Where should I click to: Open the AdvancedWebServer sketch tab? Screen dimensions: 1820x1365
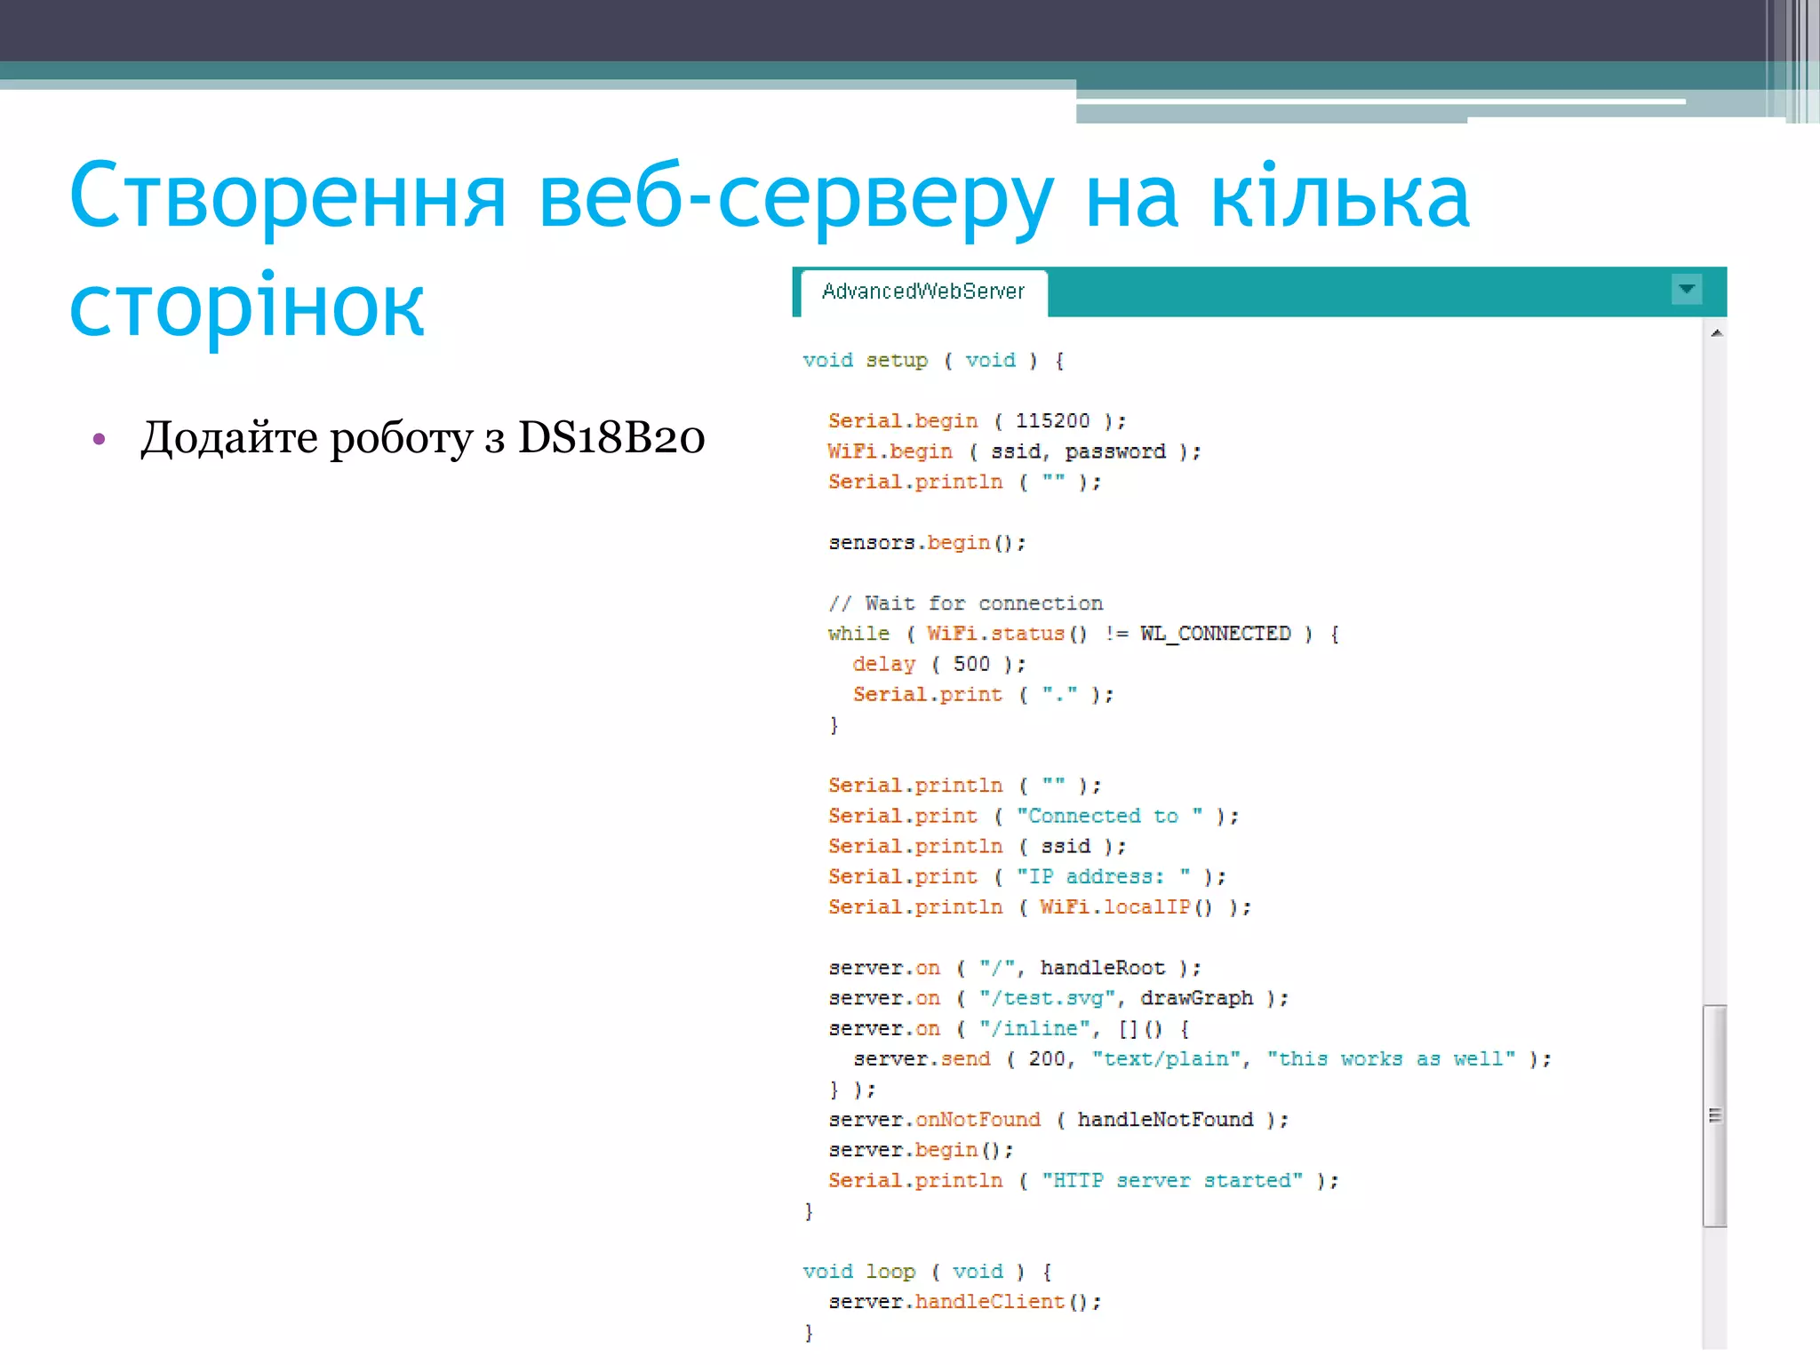[x=923, y=291]
